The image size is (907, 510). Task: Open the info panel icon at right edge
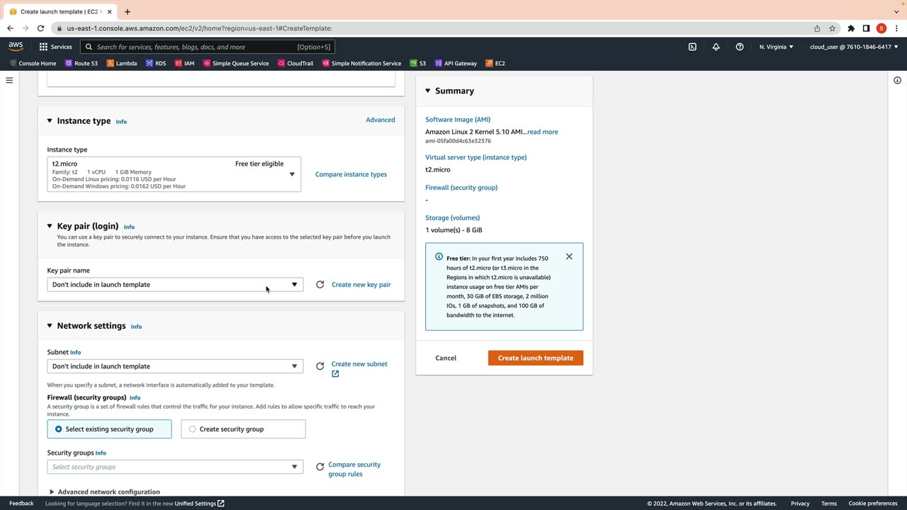(x=897, y=80)
